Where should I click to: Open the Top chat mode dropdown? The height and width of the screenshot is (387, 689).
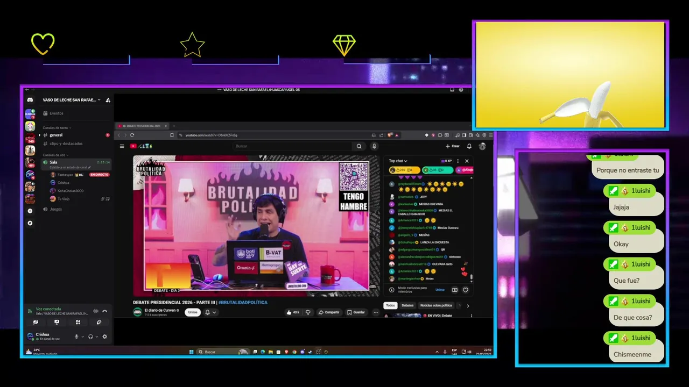pos(398,161)
